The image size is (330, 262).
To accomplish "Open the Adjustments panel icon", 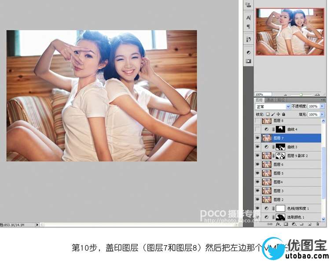I will click(248, 52).
